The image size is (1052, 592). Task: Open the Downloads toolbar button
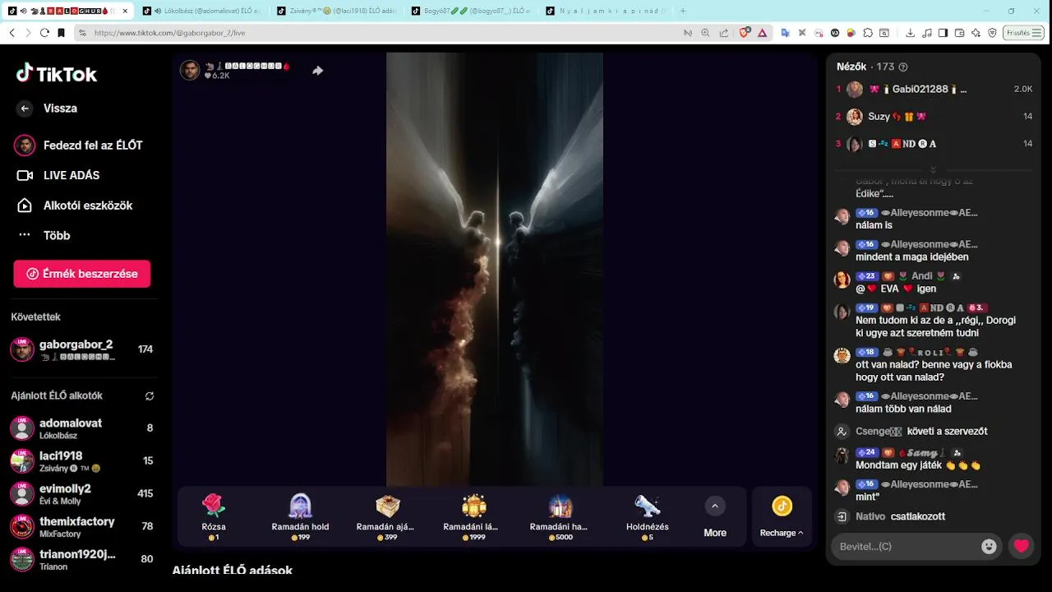pyautogui.click(x=911, y=33)
